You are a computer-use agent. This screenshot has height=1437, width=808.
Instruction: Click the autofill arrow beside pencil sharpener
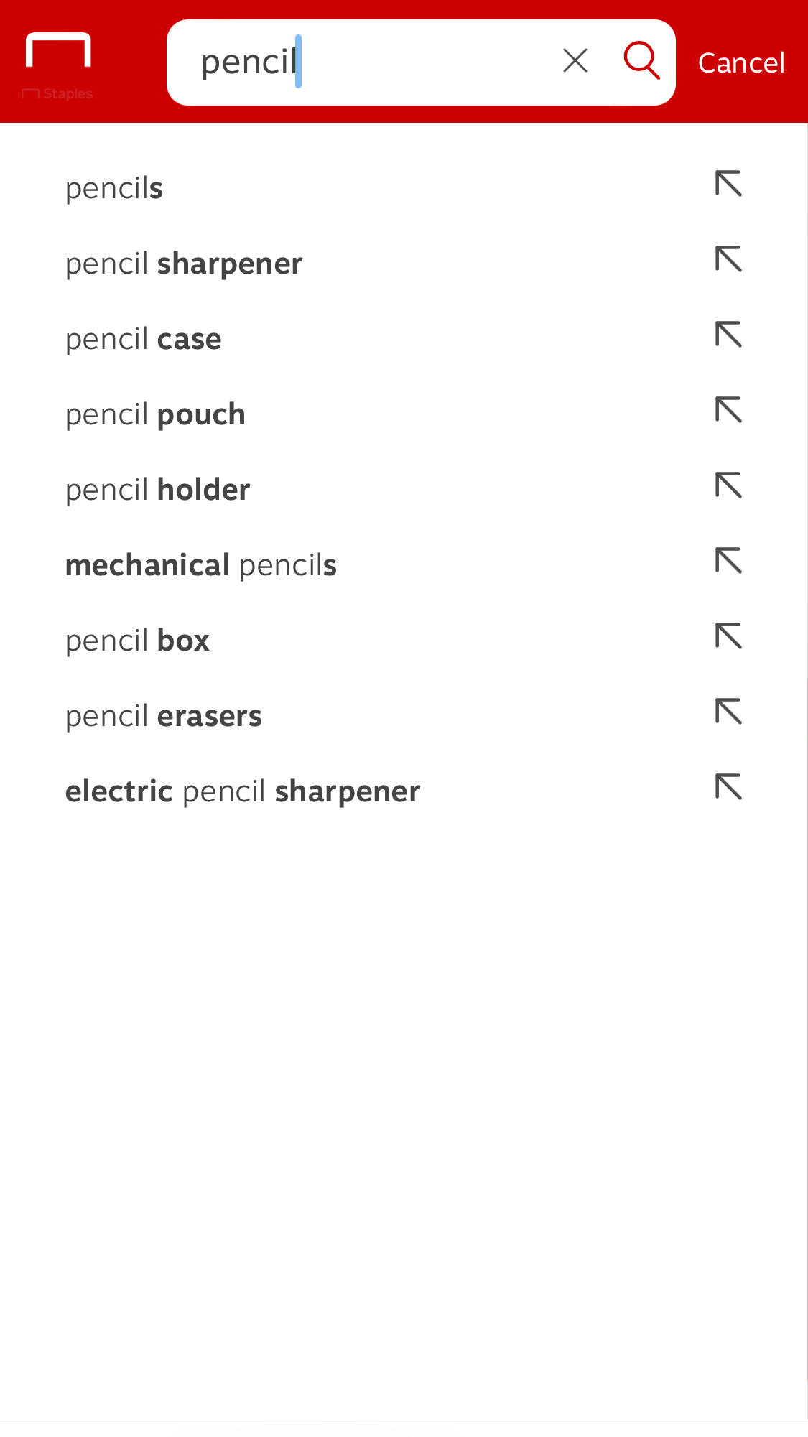728,260
